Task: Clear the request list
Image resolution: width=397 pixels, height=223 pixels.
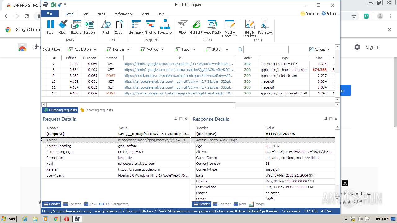Action: tap(63, 27)
